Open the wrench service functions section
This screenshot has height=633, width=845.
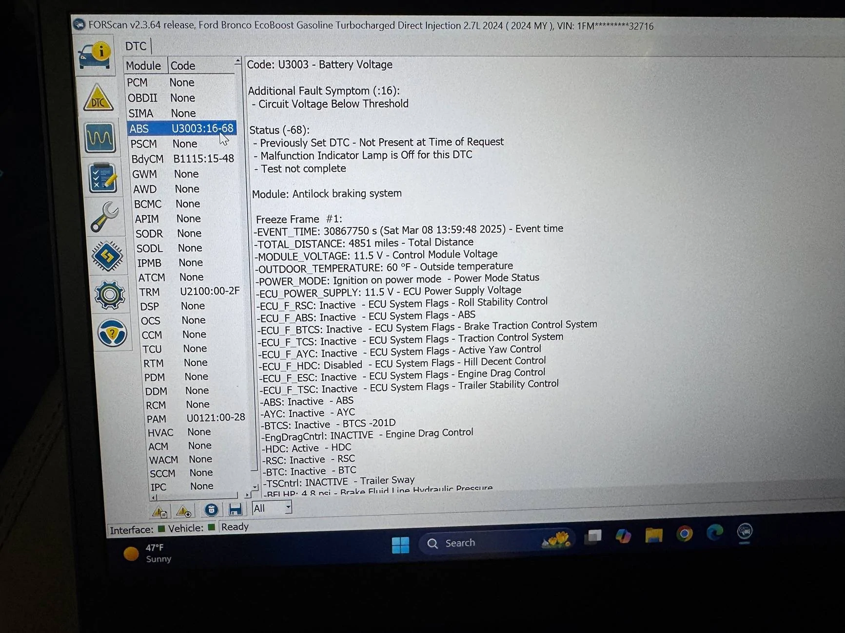(x=105, y=217)
